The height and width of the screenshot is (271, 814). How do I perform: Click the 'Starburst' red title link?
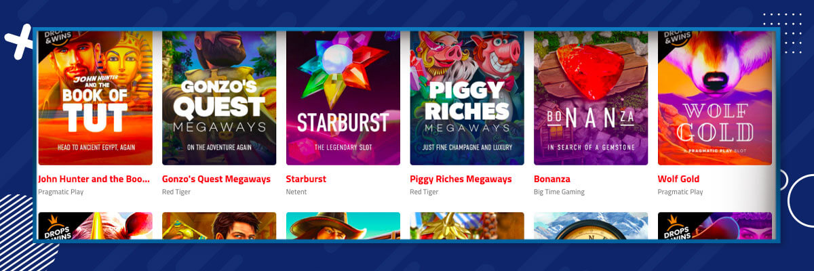[306, 180]
